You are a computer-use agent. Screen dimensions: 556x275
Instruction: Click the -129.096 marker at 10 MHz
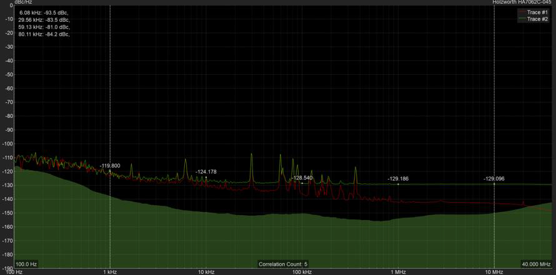coord(494,179)
